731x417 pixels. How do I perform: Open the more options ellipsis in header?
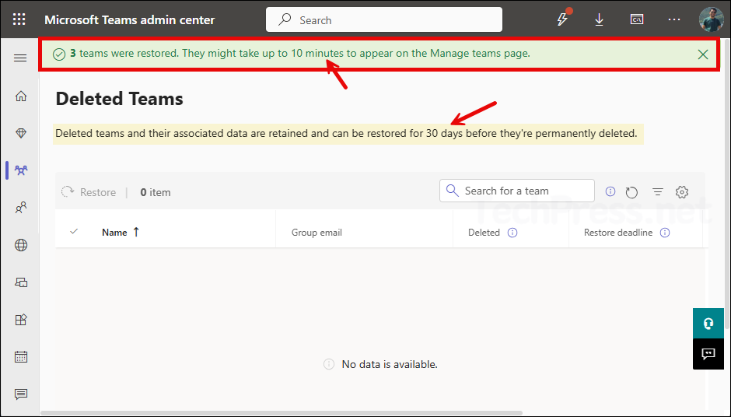(x=674, y=19)
